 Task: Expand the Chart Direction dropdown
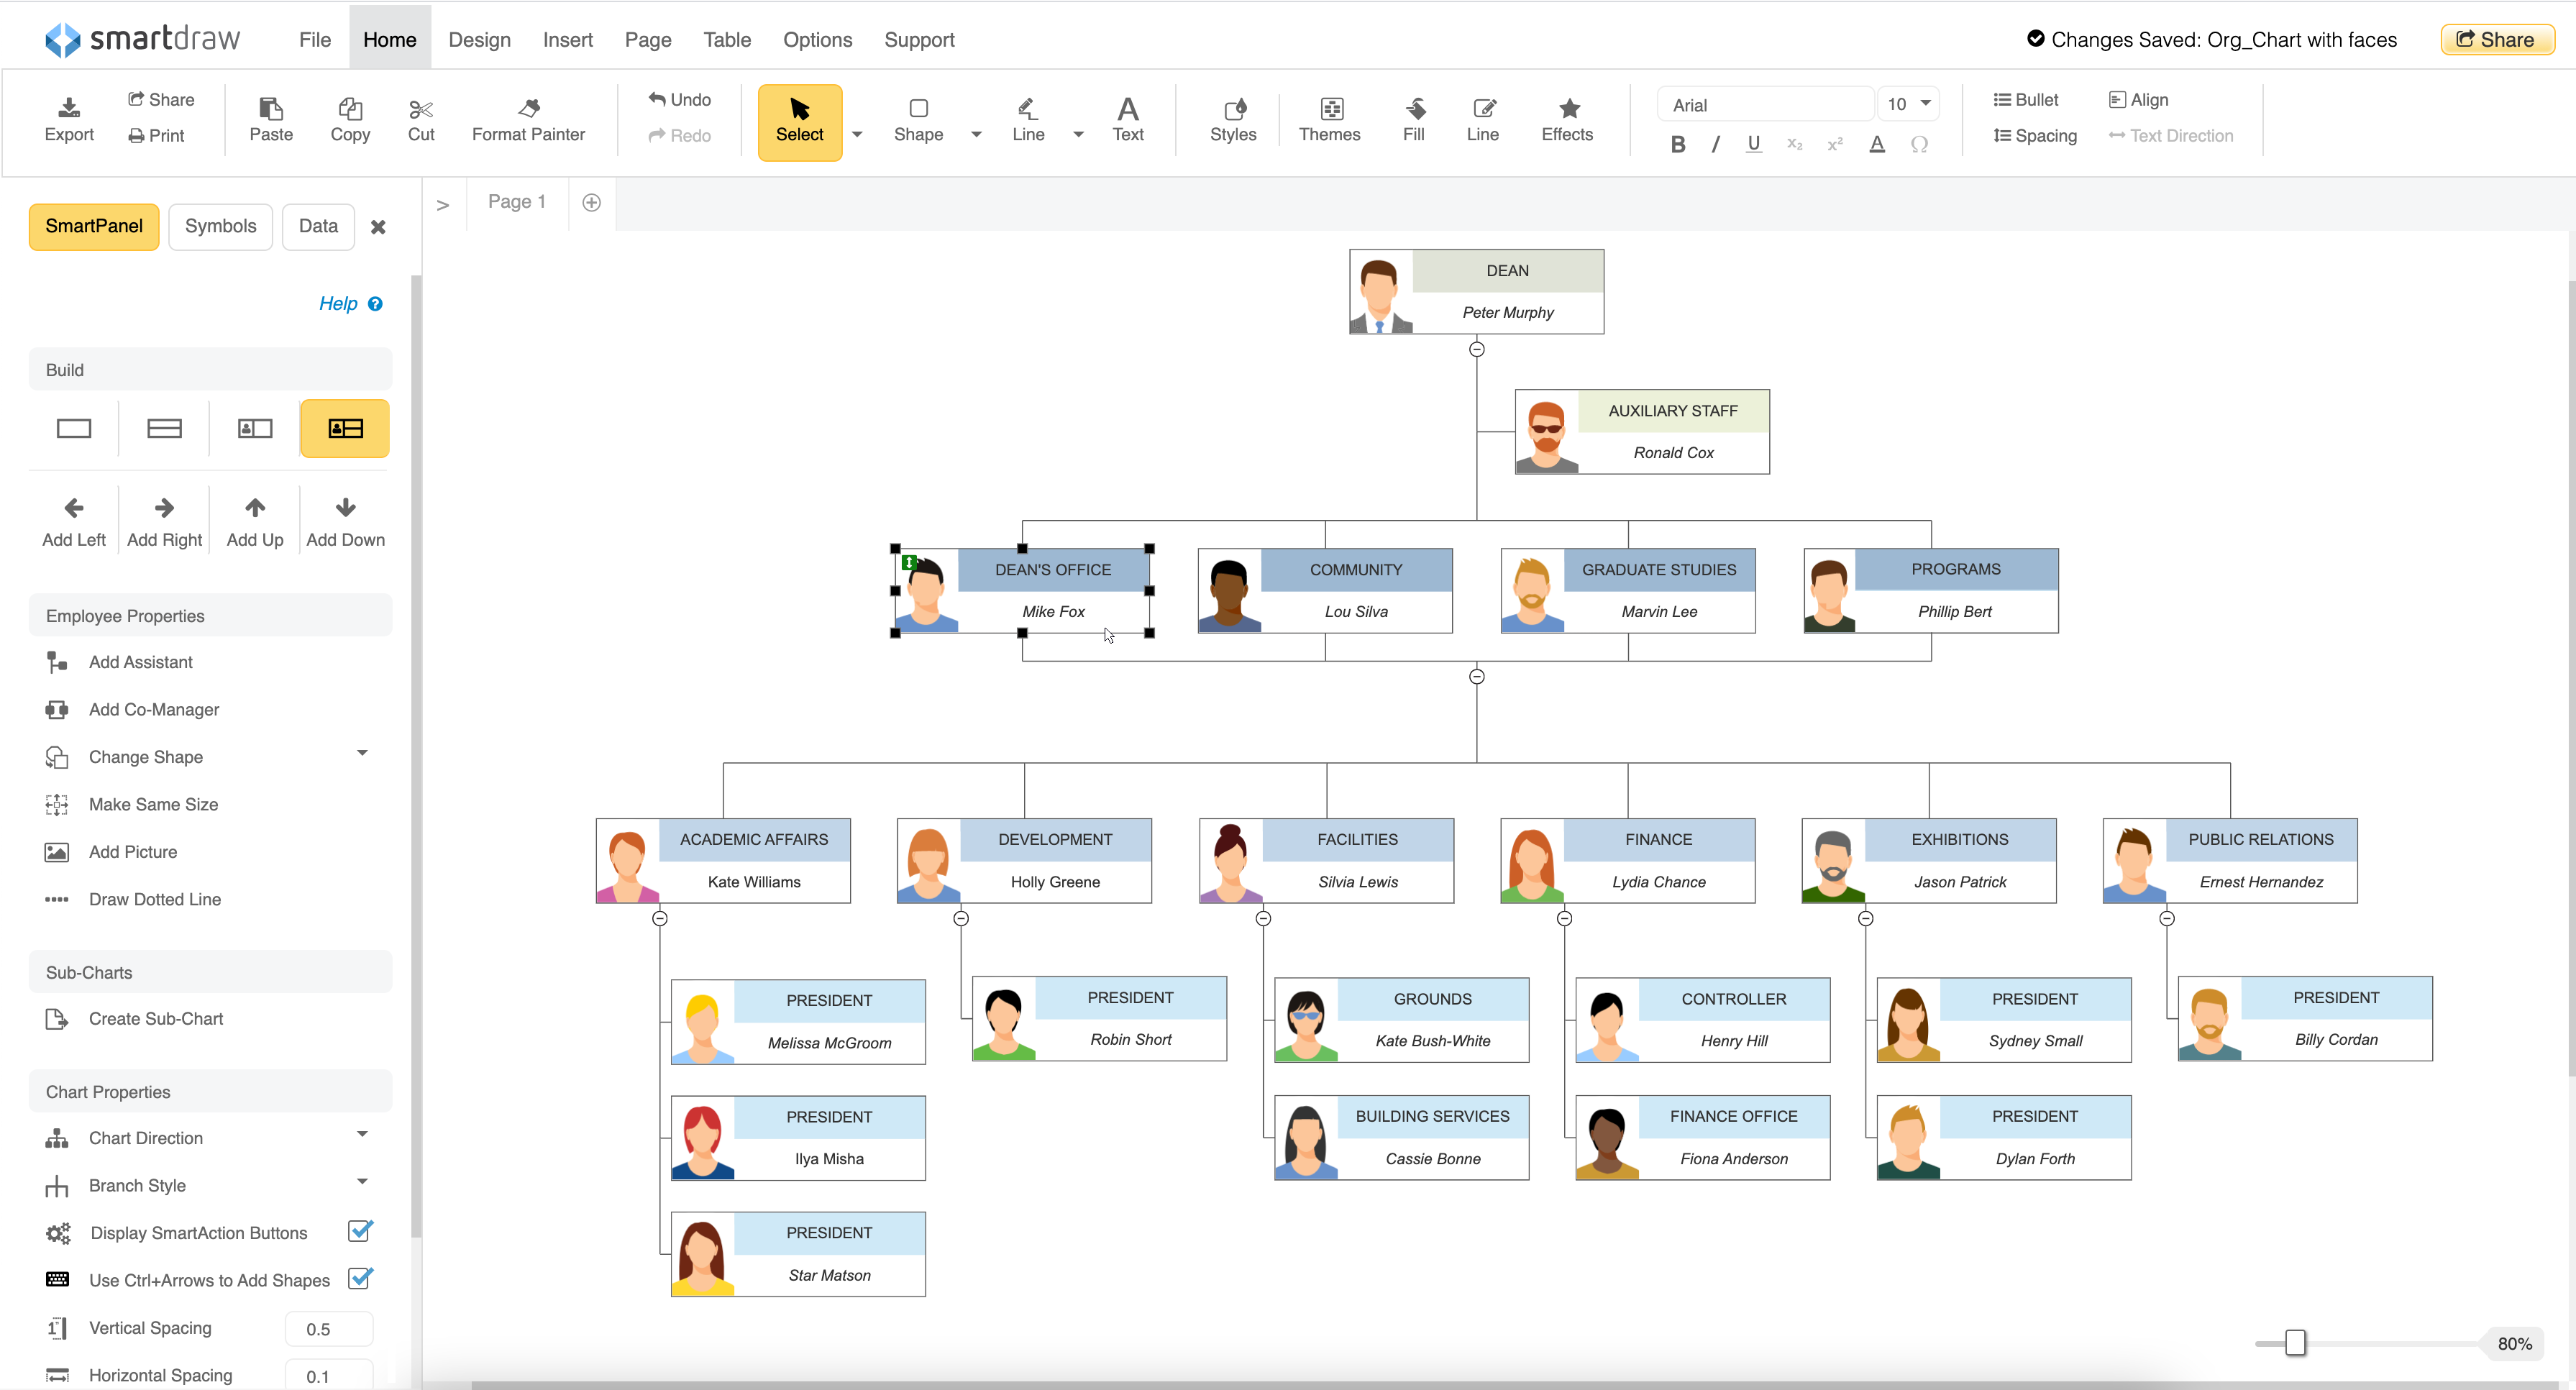(362, 1135)
